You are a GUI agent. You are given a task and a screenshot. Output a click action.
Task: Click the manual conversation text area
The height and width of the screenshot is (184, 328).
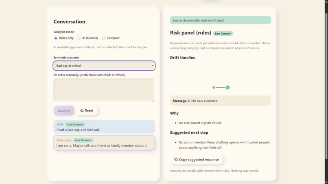(104, 90)
